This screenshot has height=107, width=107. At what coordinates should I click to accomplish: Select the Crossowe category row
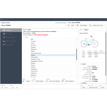53,41
